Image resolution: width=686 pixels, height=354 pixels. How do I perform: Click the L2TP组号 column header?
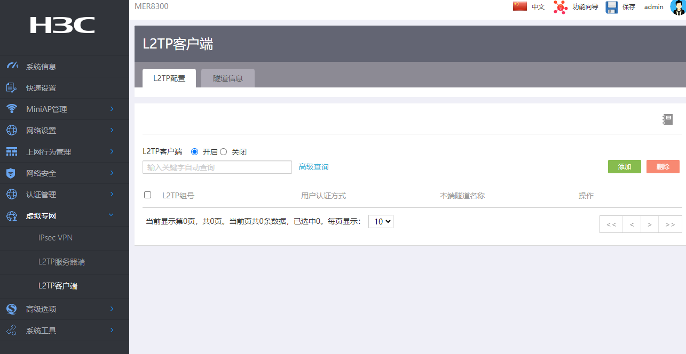click(x=178, y=196)
